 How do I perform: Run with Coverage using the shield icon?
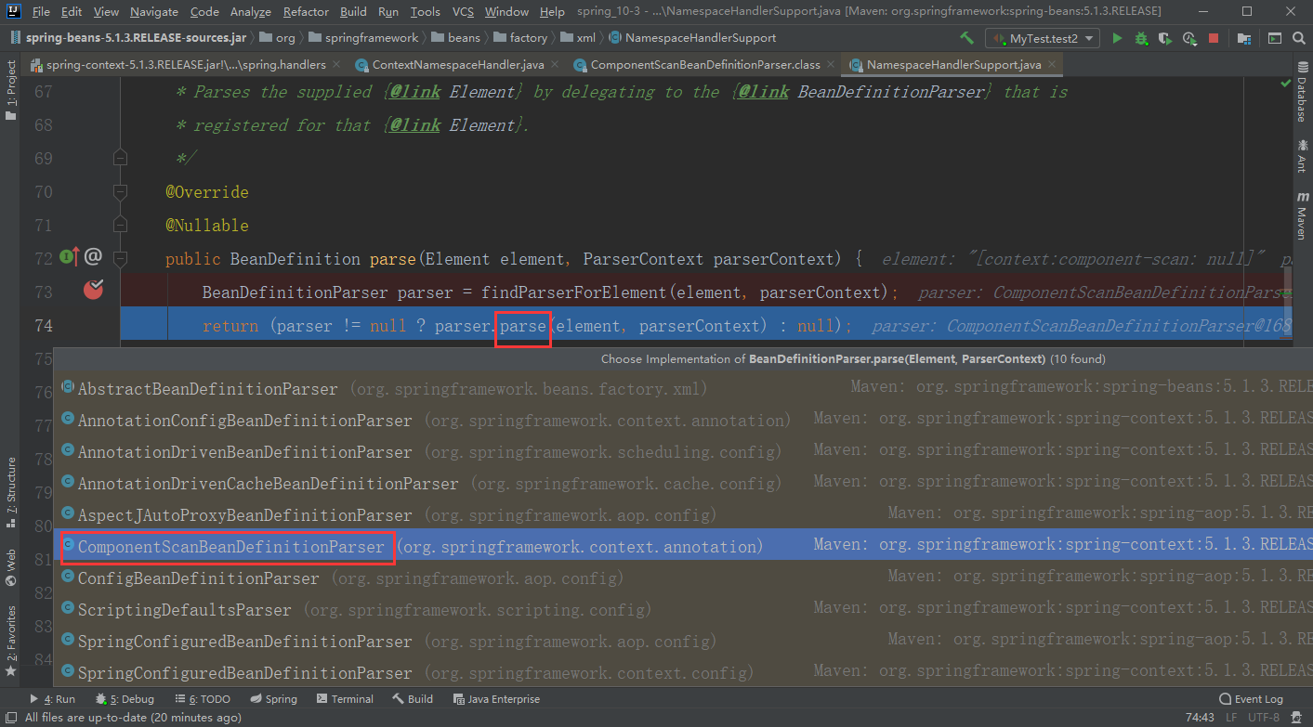click(1165, 38)
